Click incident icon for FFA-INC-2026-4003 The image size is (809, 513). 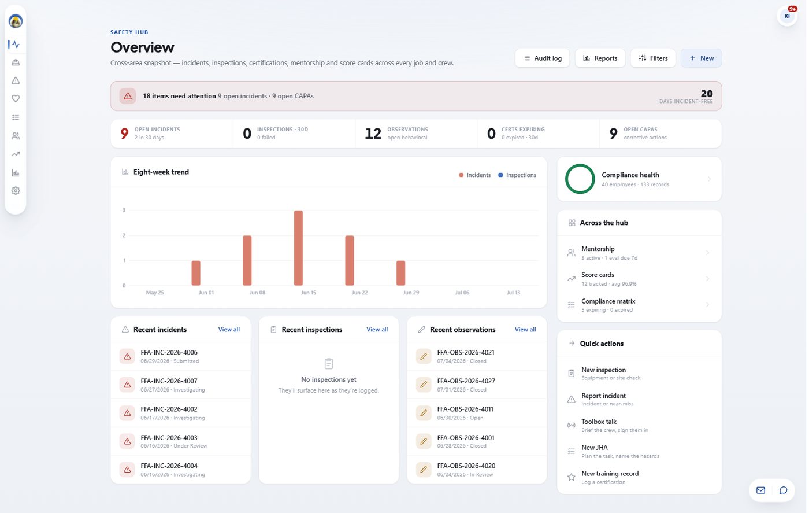[127, 441]
